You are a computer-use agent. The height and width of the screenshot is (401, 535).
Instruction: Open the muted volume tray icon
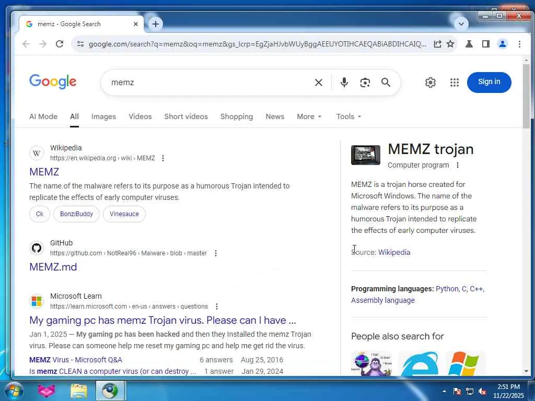click(482, 392)
